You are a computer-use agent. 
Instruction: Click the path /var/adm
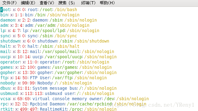click(x=45, y=25)
